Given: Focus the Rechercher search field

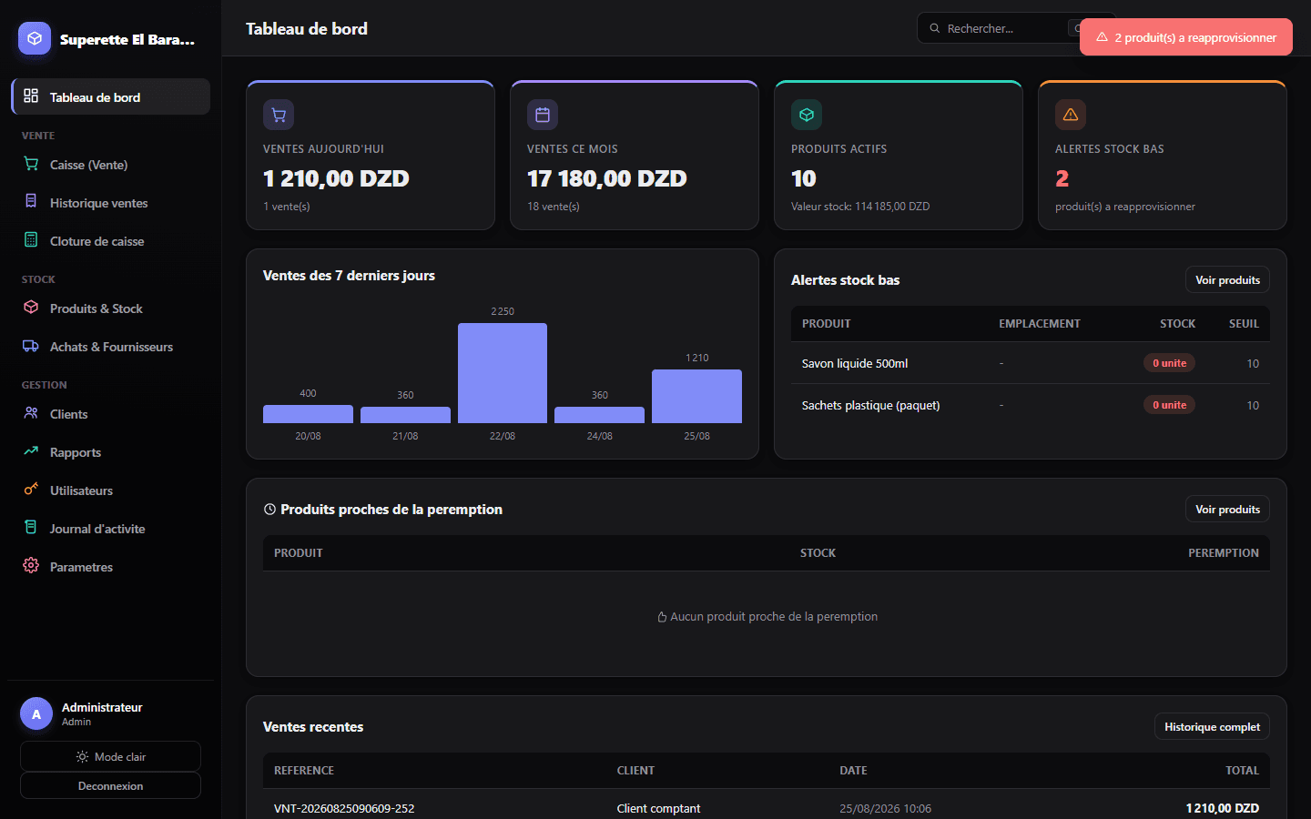Looking at the screenshot, I should click(x=997, y=28).
